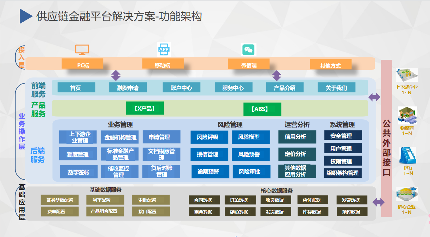
Task: Click the 公共外部接口 vertical bar
Action: click(x=386, y=137)
